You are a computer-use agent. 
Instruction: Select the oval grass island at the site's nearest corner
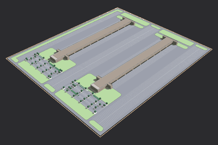[96, 126]
